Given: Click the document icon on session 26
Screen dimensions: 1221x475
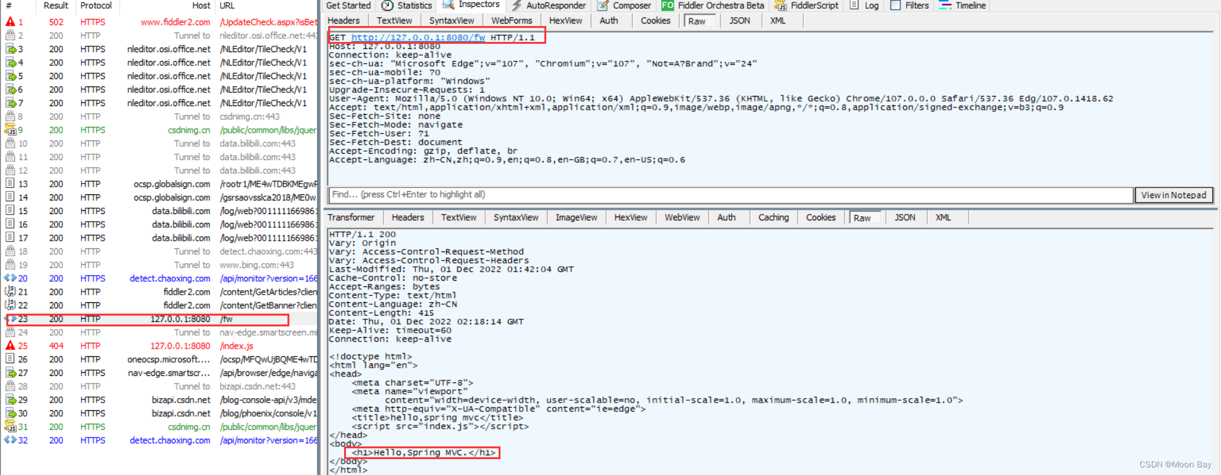Looking at the screenshot, I should pos(10,359).
